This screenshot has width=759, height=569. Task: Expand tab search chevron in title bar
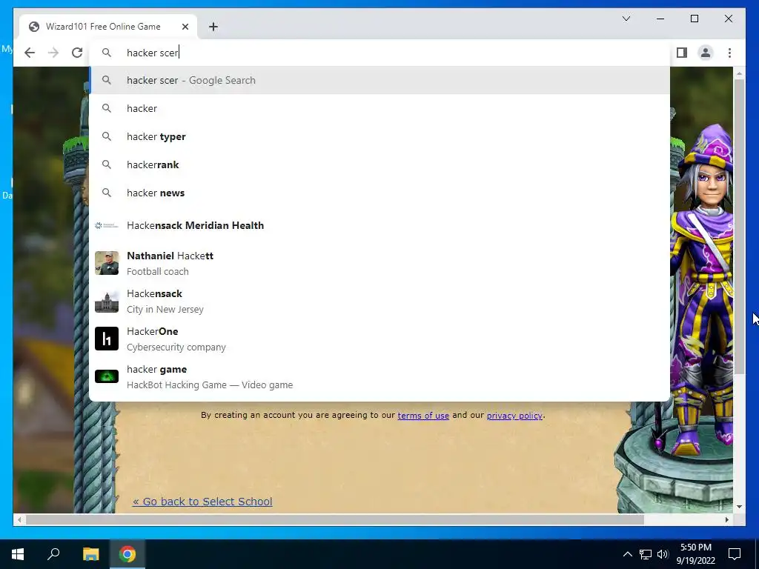pyautogui.click(x=626, y=19)
